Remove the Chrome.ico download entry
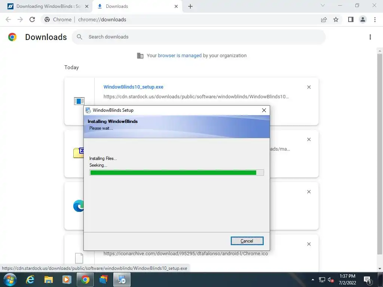The height and width of the screenshot is (287, 383). coord(309,244)
